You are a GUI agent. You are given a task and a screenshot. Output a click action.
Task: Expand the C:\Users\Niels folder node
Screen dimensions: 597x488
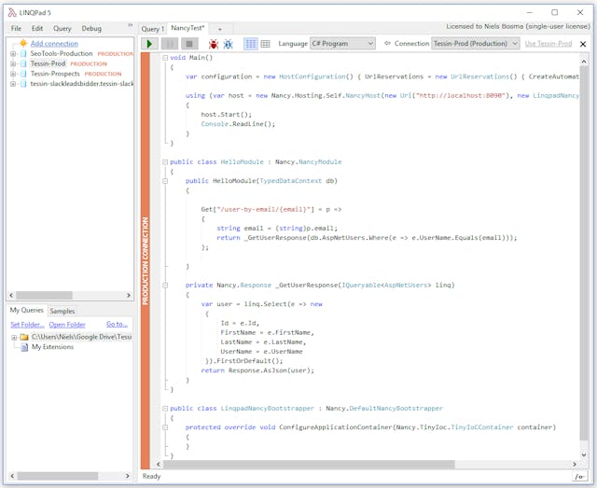point(14,337)
